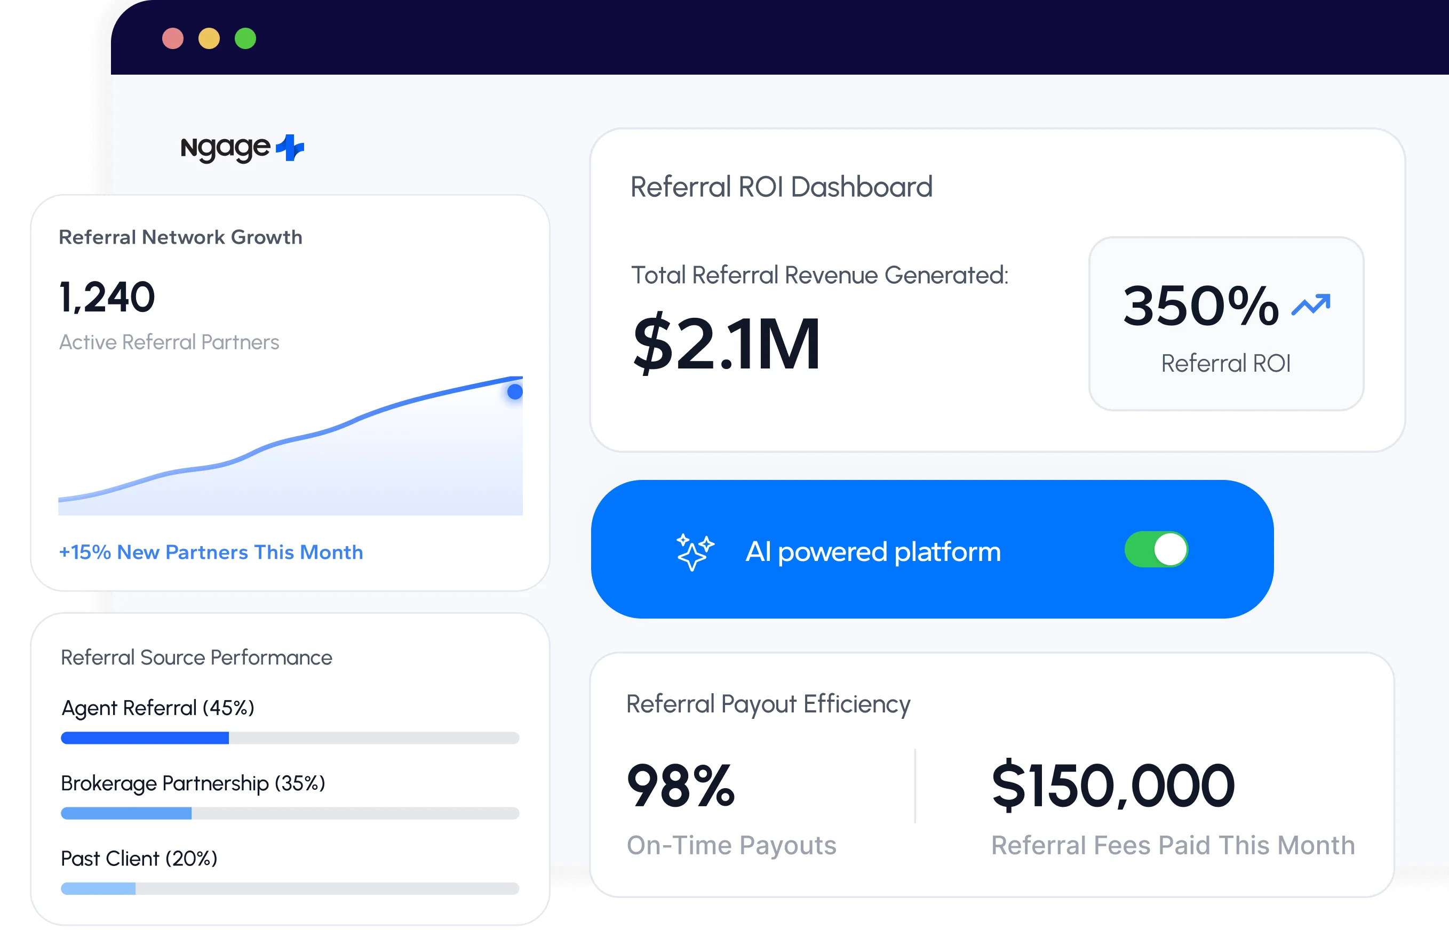Click the 350% Referral ROI value

pos(1201,306)
